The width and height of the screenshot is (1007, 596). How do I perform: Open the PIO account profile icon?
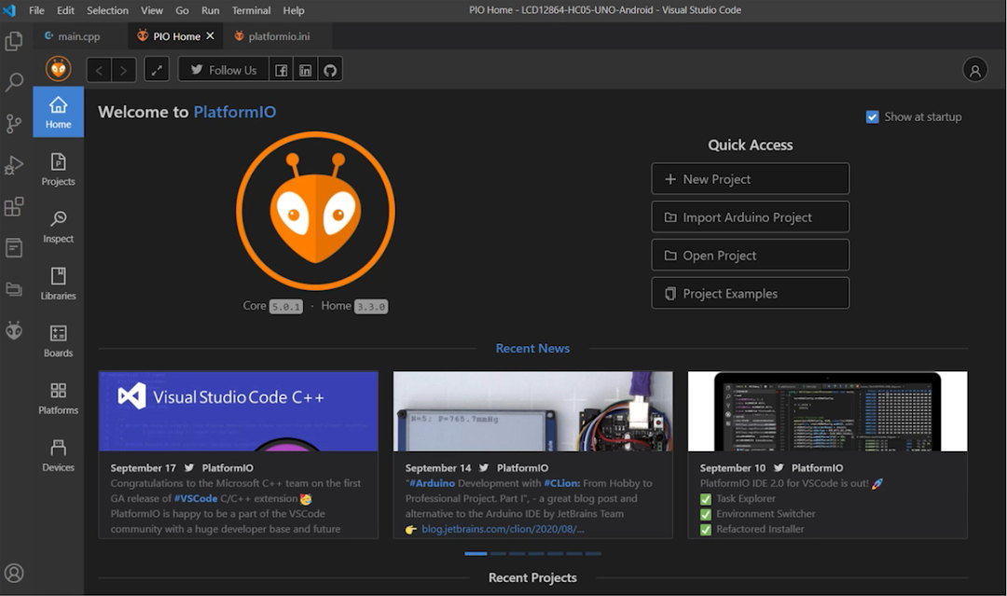(975, 69)
